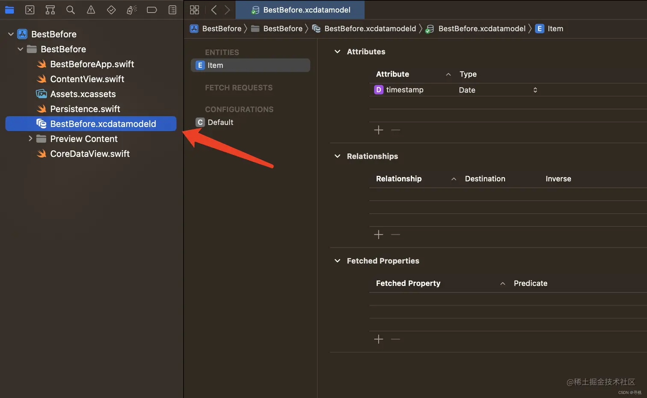Remove relationship with minus button
The width and height of the screenshot is (647, 398).
pyautogui.click(x=396, y=235)
